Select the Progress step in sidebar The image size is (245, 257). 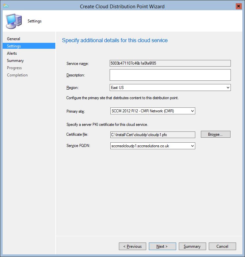coord(14,68)
